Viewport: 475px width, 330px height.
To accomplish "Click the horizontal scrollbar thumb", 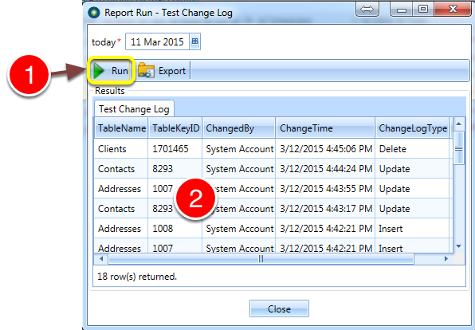I will (x=261, y=259).
